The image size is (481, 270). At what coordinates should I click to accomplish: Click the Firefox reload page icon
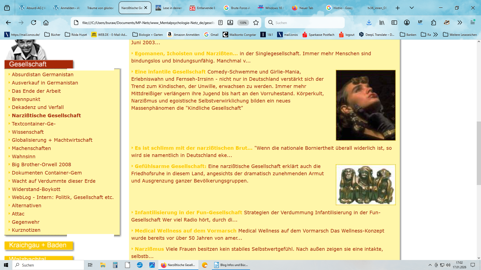(x=34, y=23)
